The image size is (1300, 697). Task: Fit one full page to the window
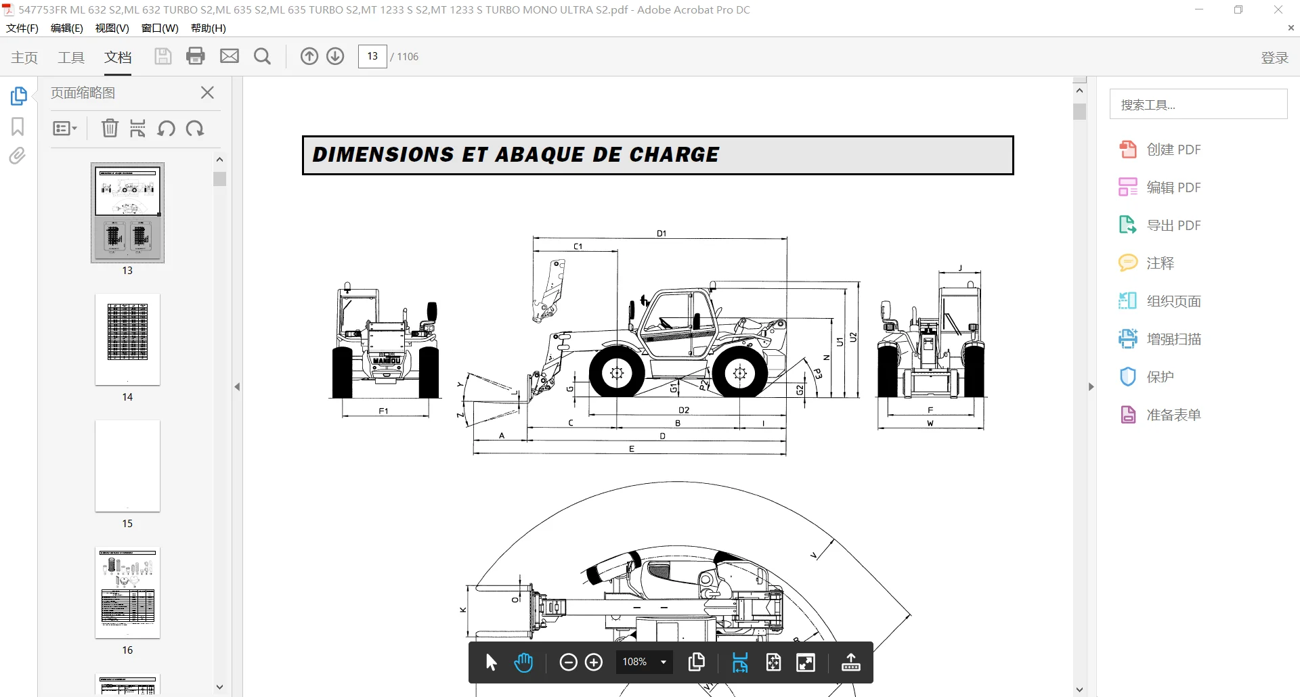coord(773,662)
